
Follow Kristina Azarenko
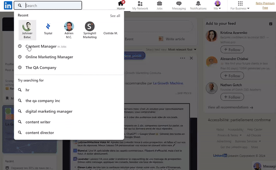[232, 50]
